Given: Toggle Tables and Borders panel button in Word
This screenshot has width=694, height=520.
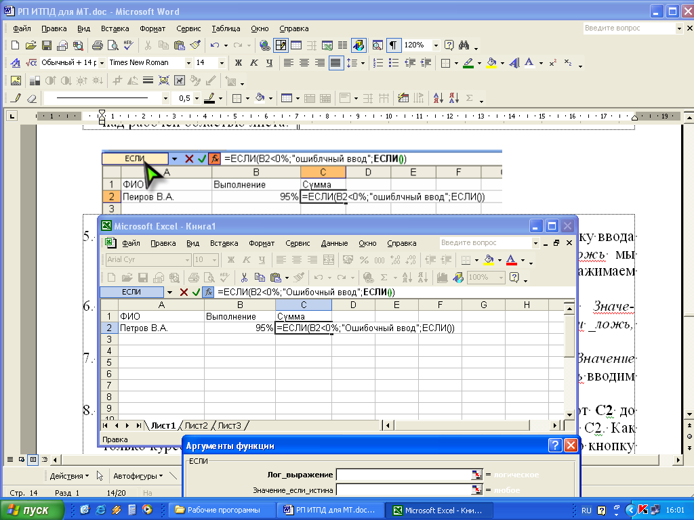Looking at the screenshot, I should 280,45.
